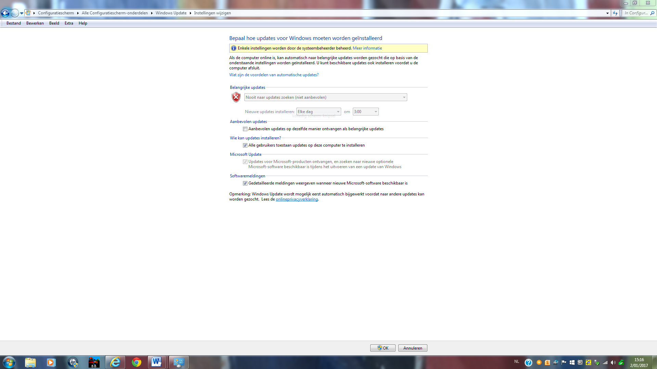The width and height of the screenshot is (657, 369).
Task: Click the HP support taskbar icon
Action: [73, 362]
